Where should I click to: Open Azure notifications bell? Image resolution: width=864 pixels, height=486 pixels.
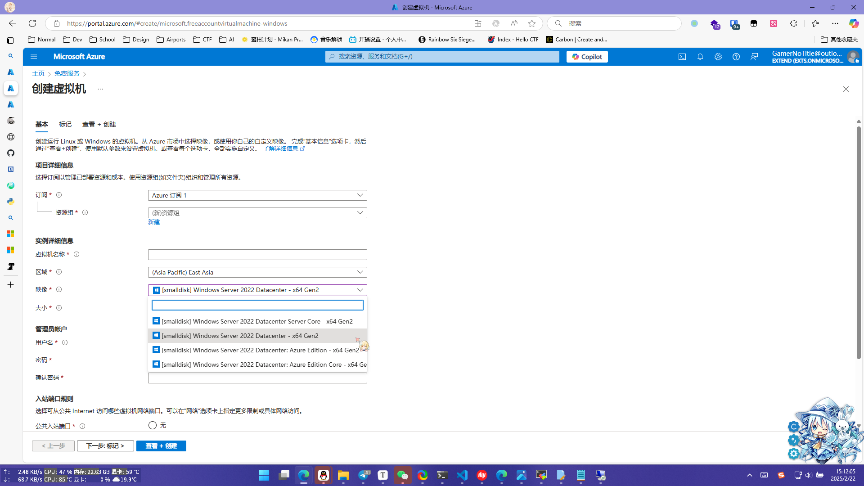(700, 57)
